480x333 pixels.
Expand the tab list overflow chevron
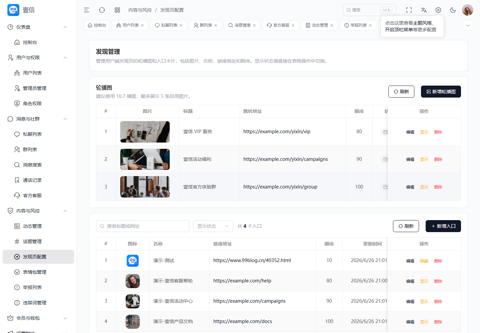468,25
